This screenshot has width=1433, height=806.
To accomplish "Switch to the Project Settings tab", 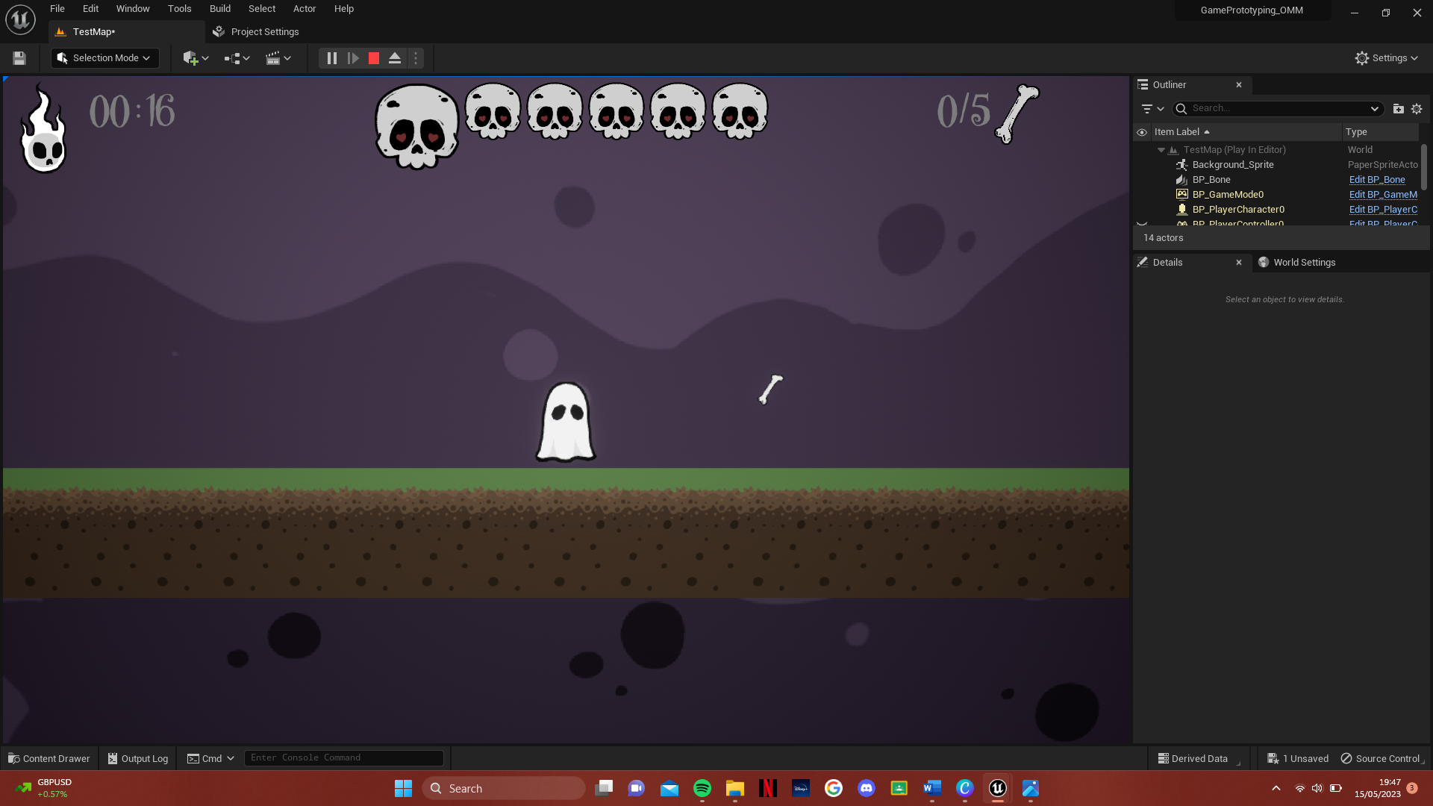I will (256, 32).
